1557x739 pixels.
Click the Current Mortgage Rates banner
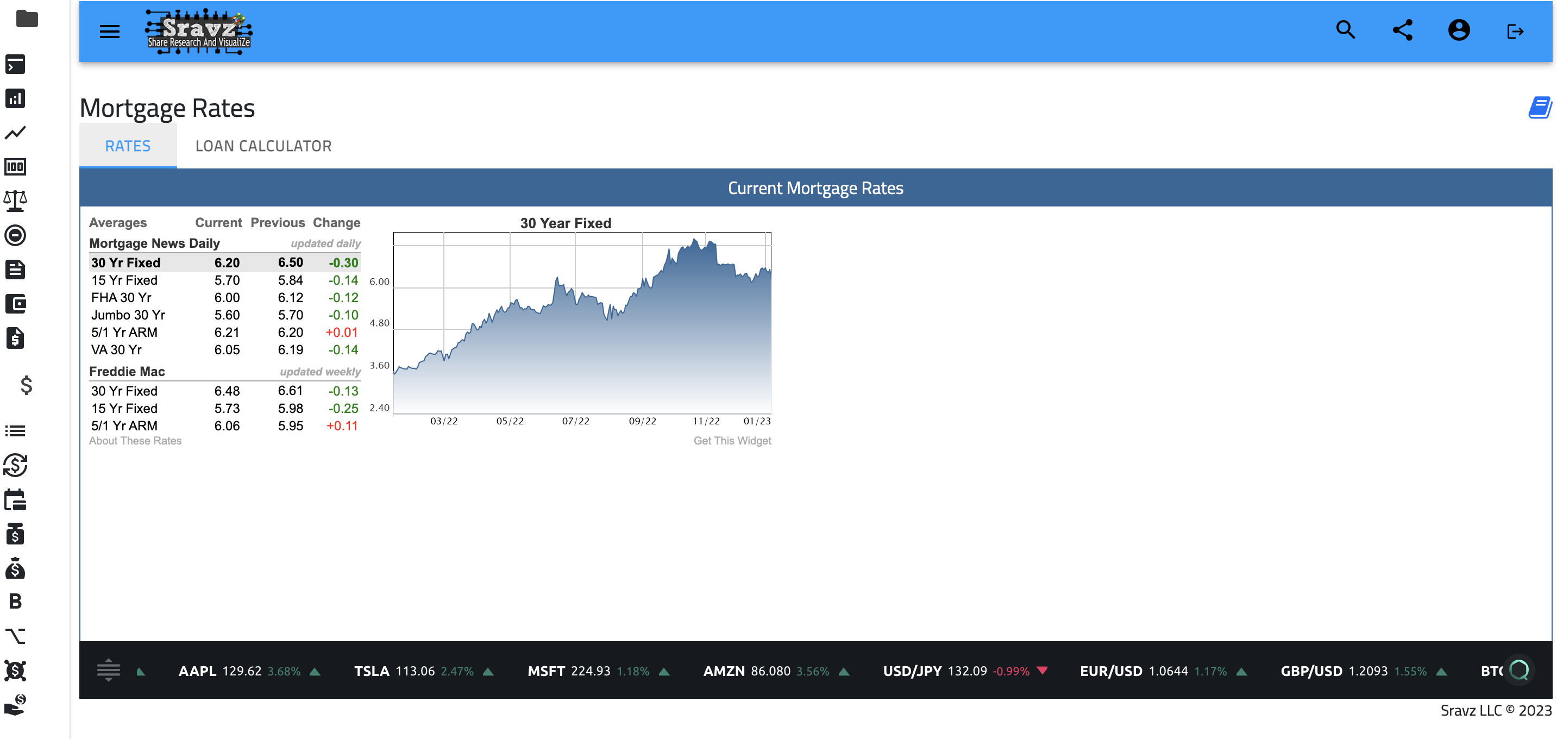click(815, 188)
